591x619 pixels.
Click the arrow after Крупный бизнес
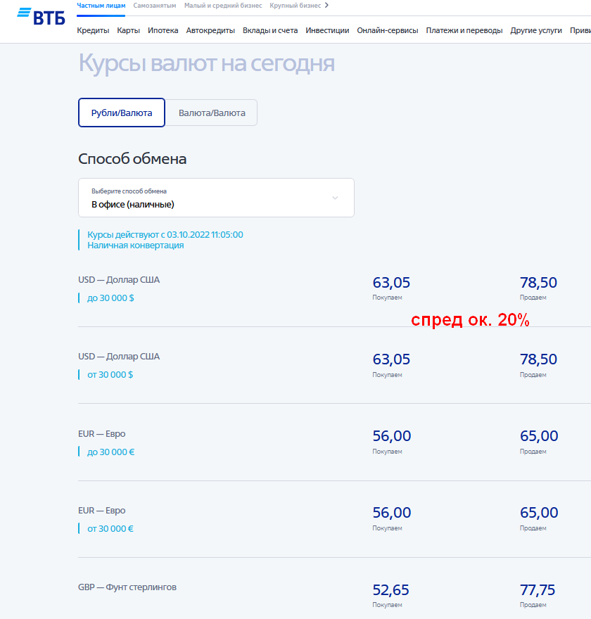[326, 6]
